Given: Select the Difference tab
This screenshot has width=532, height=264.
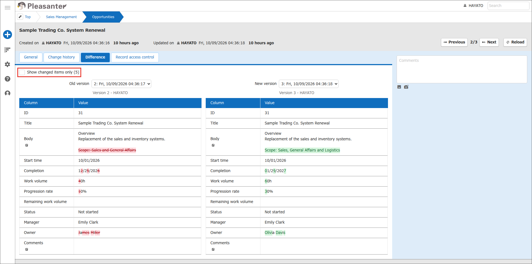Looking at the screenshot, I should (95, 57).
